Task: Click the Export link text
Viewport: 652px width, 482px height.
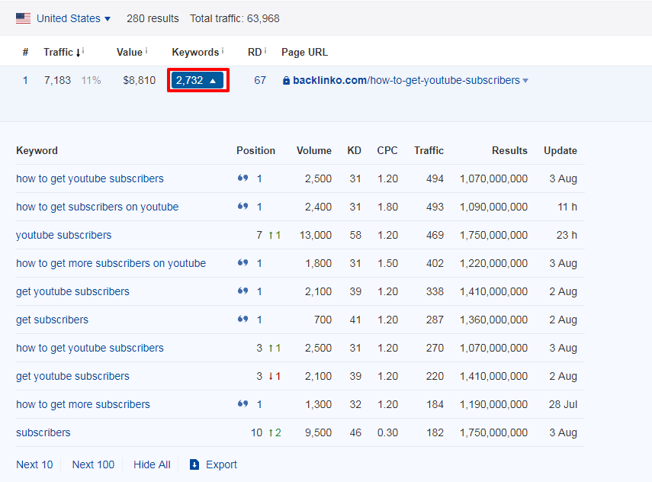Action: point(221,464)
